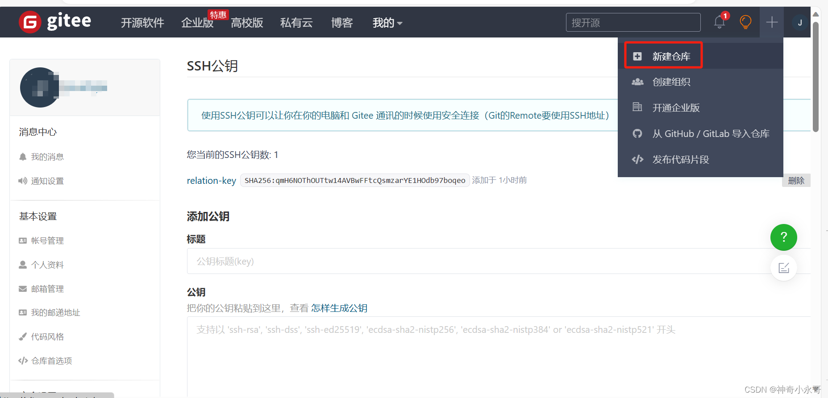
Task: Click the 删除 button for relation-key
Action: click(x=796, y=180)
